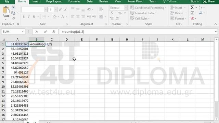Click in the formula bar text

click(x=73, y=32)
